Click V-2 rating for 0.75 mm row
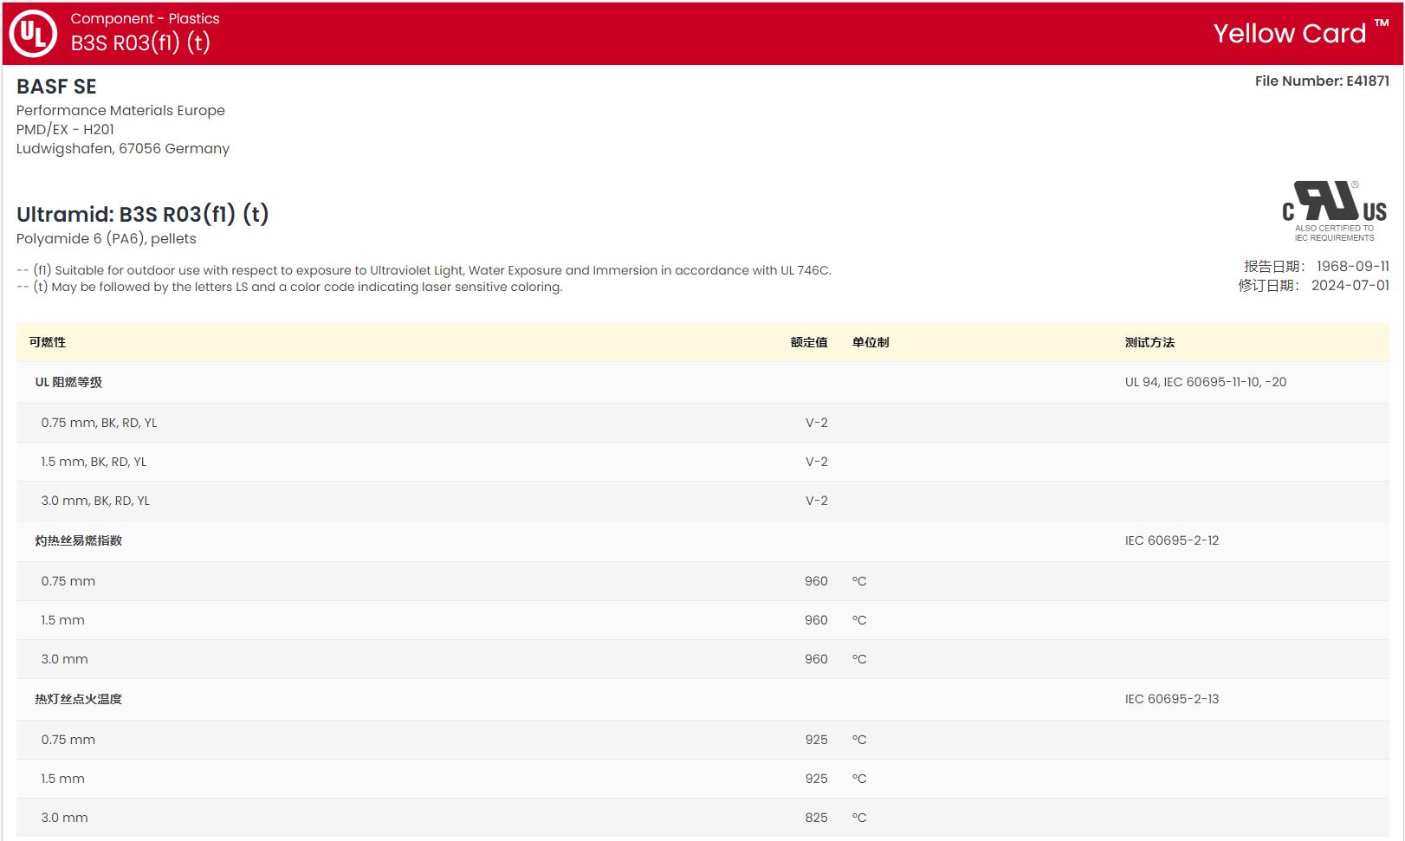Screen dimensions: 1405x841 tap(817, 423)
